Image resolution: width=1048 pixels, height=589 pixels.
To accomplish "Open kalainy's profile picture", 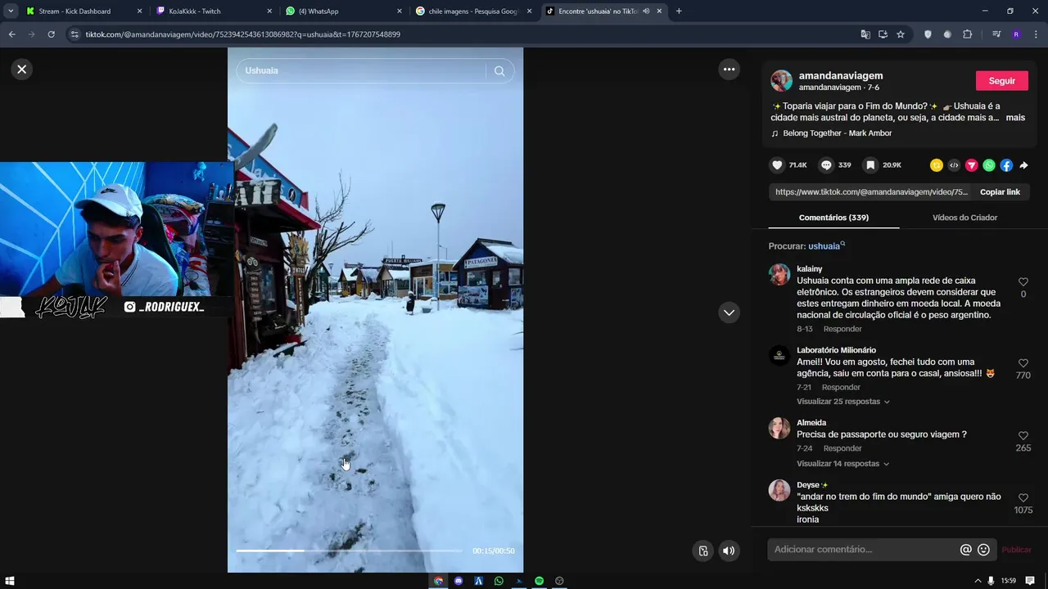I will click(779, 274).
